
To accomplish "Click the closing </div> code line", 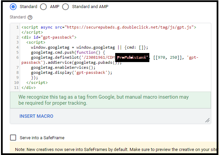I will click(x=28, y=88).
